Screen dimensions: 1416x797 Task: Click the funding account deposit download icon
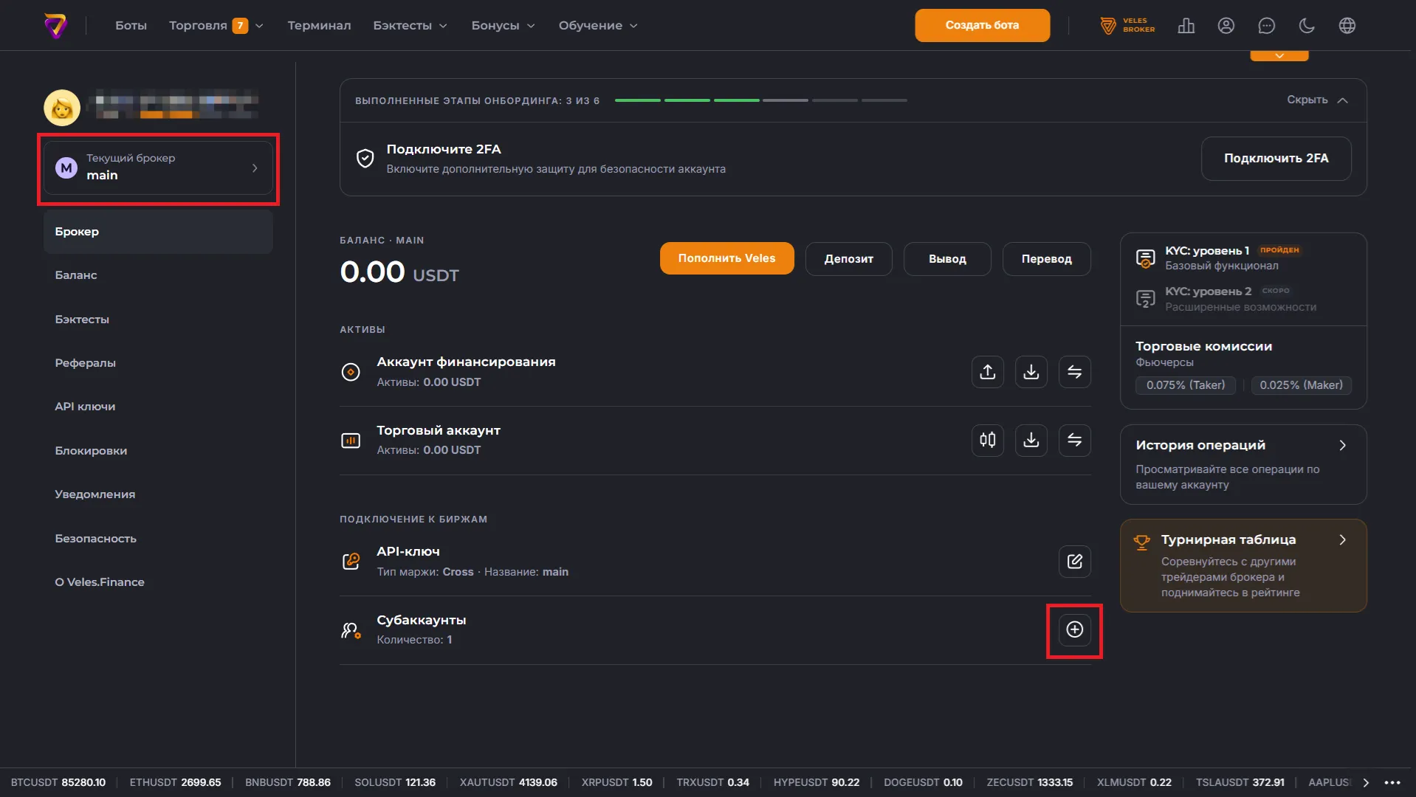[x=1031, y=372]
